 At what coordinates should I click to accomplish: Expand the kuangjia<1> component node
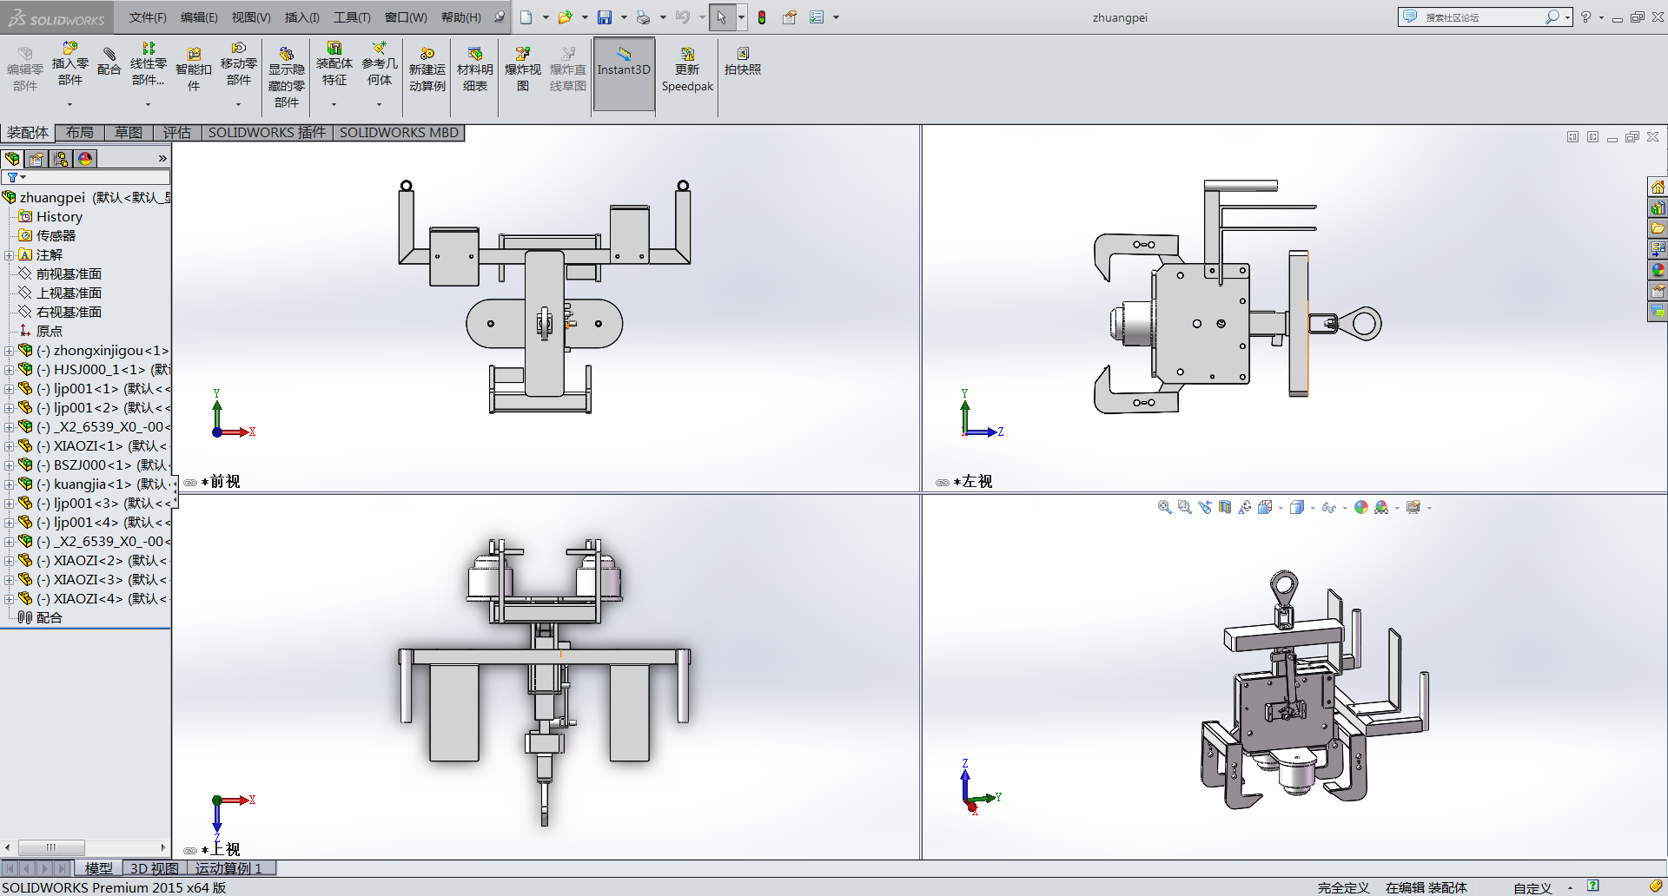[8, 484]
